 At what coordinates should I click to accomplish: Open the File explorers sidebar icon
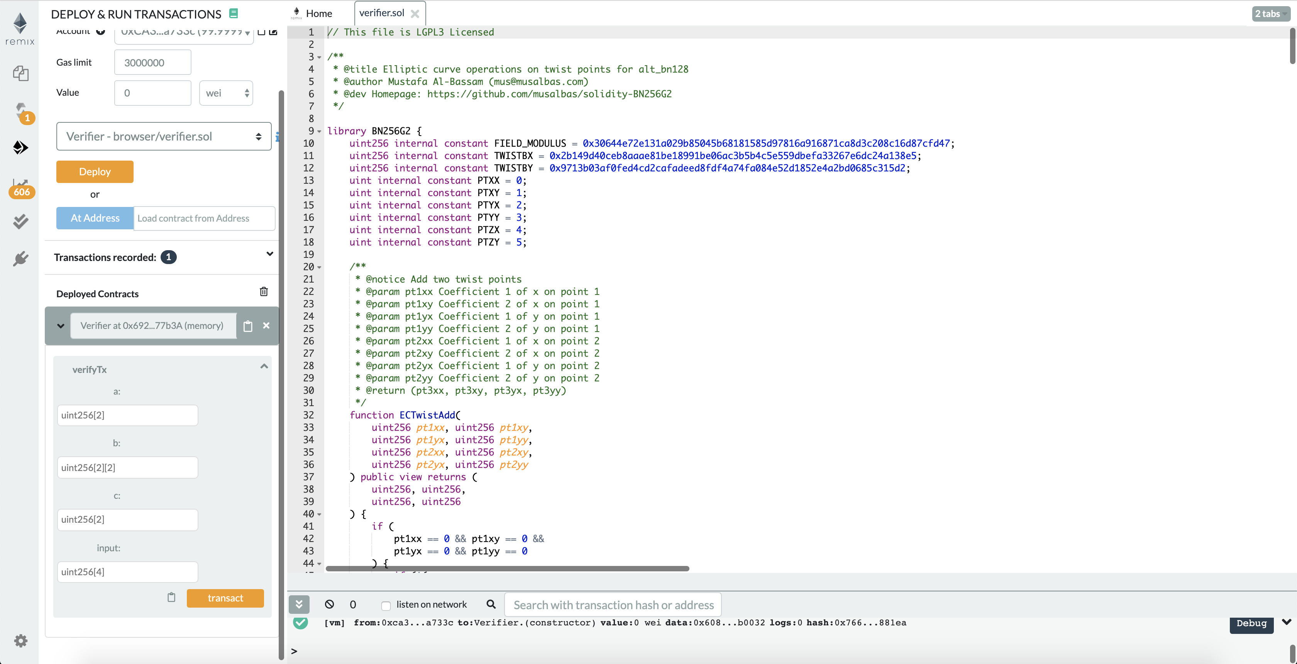pos(20,73)
